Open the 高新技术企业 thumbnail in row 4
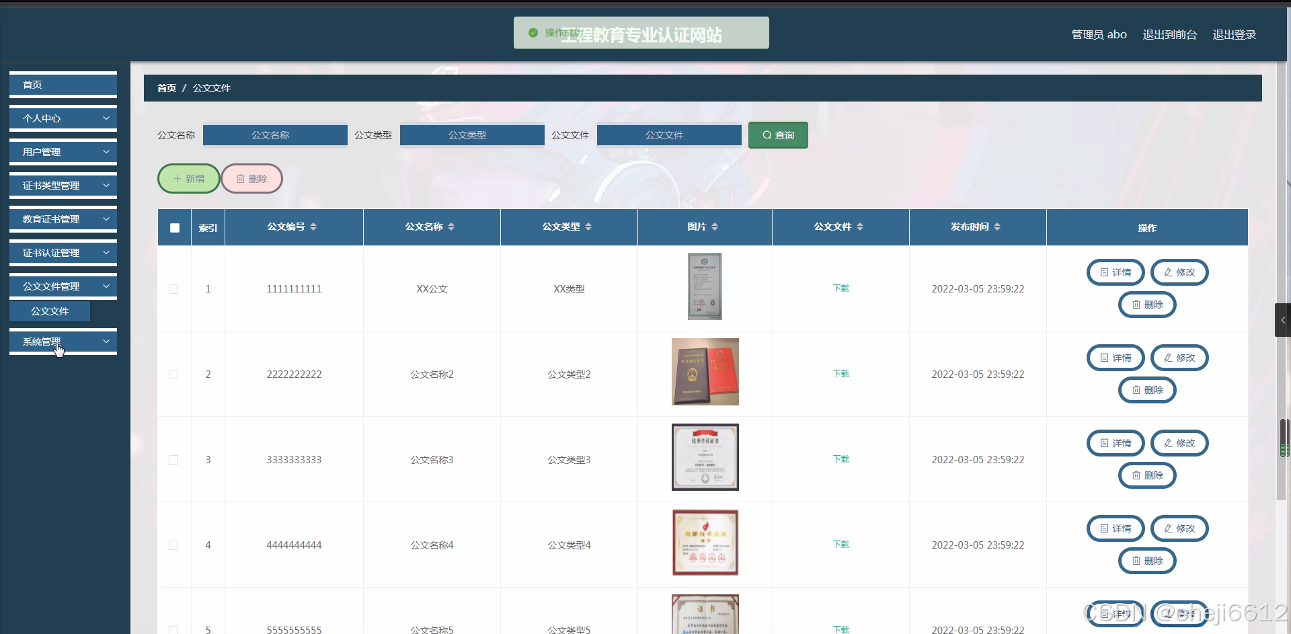The image size is (1291, 634). tap(705, 543)
